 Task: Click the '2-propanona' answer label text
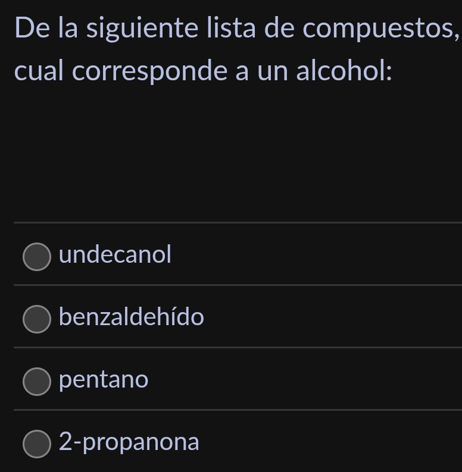(x=129, y=443)
